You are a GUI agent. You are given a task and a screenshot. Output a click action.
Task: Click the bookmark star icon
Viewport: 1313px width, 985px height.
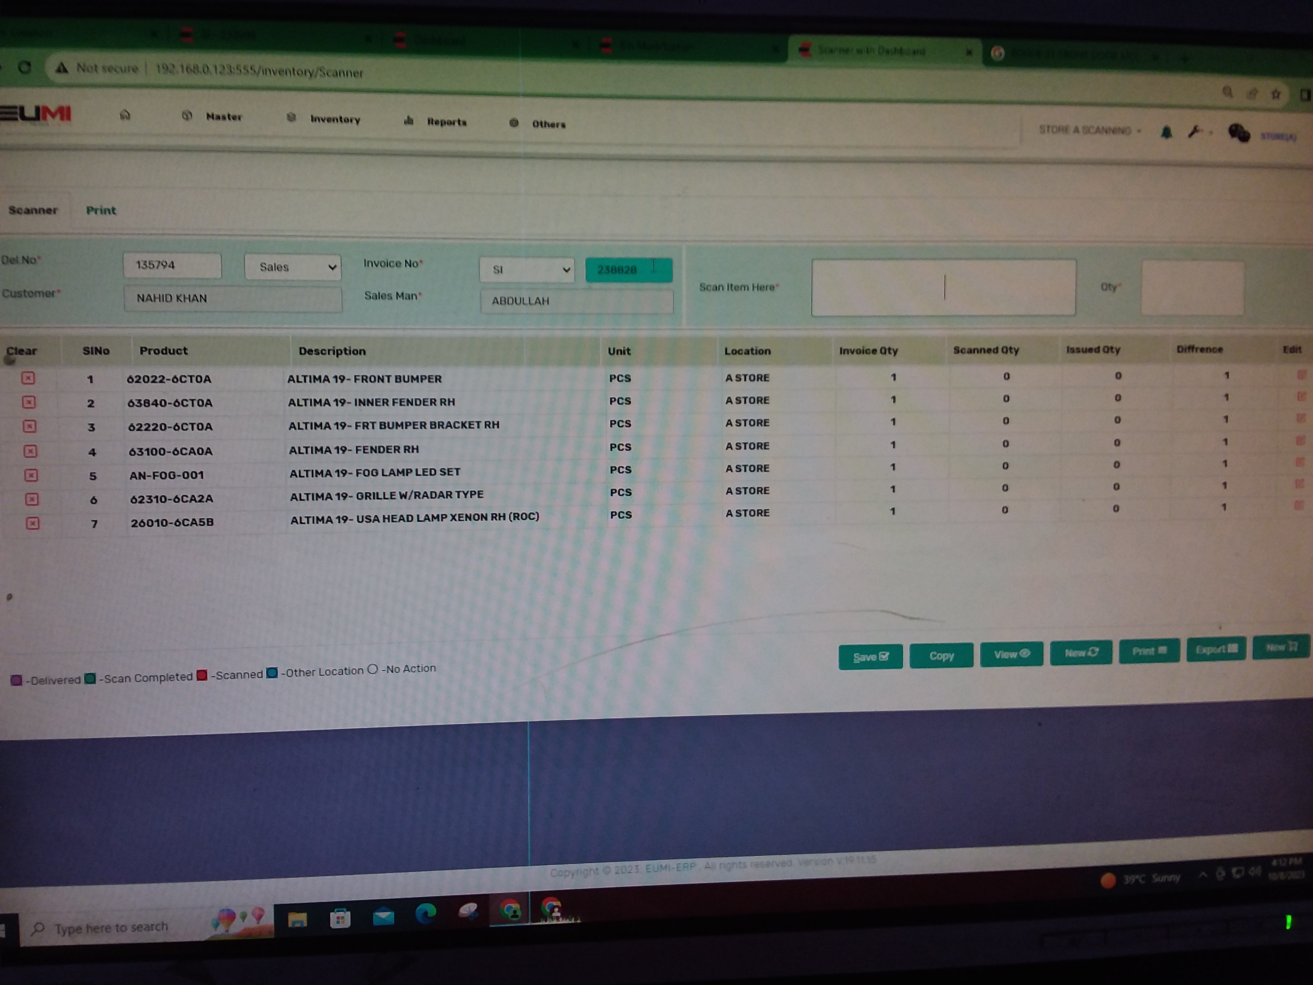(x=1276, y=94)
